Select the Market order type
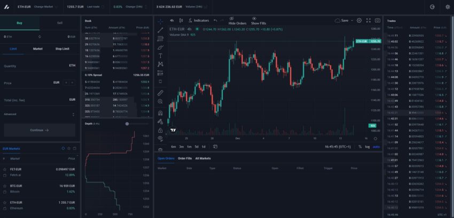 [38, 49]
